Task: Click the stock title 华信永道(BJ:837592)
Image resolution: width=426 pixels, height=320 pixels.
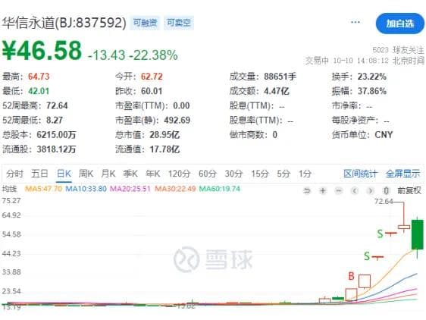Action: coord(64,23)
